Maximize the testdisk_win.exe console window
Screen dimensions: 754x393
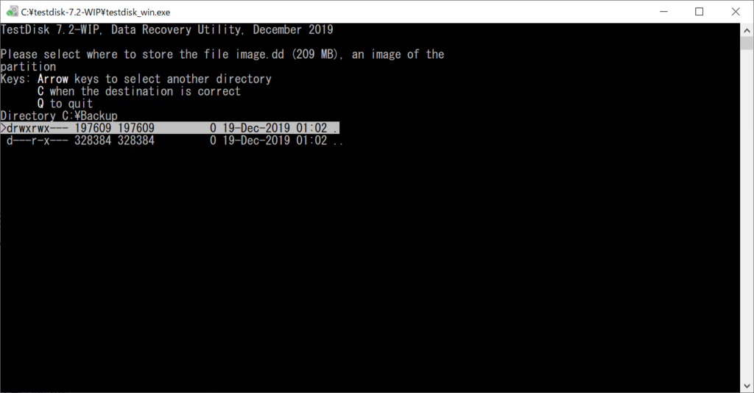coord(700,12)
